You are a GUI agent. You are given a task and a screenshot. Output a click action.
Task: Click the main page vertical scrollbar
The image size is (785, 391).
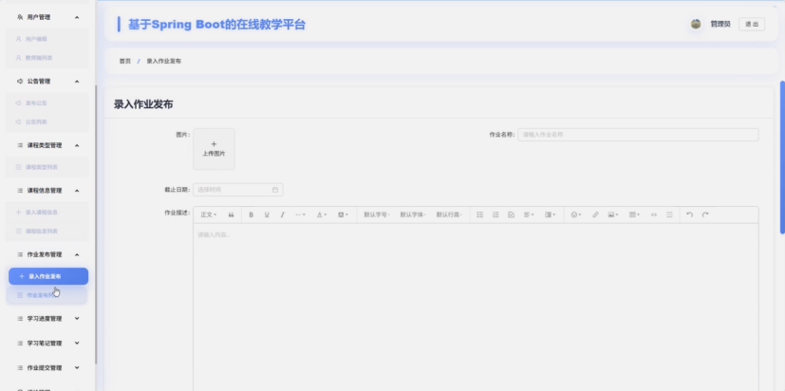(782, 158)
